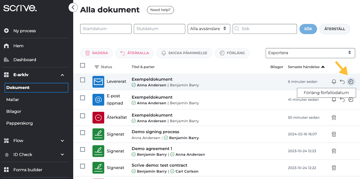Click the reminder bell icon on Levererat row
Image resolution: width=360 pixels, height=179 pixels.
pos(334,82)
